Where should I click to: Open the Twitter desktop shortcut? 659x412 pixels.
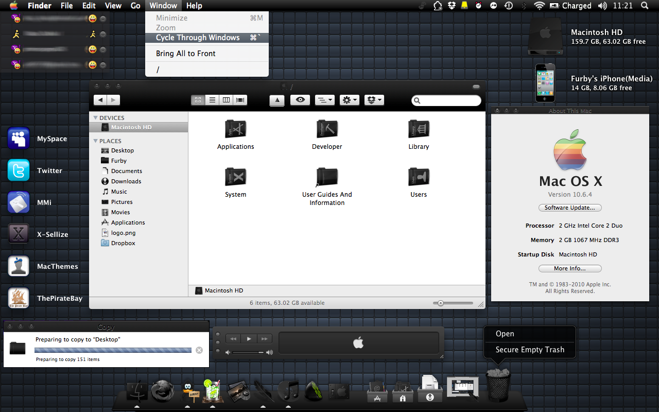click(19, 170)
